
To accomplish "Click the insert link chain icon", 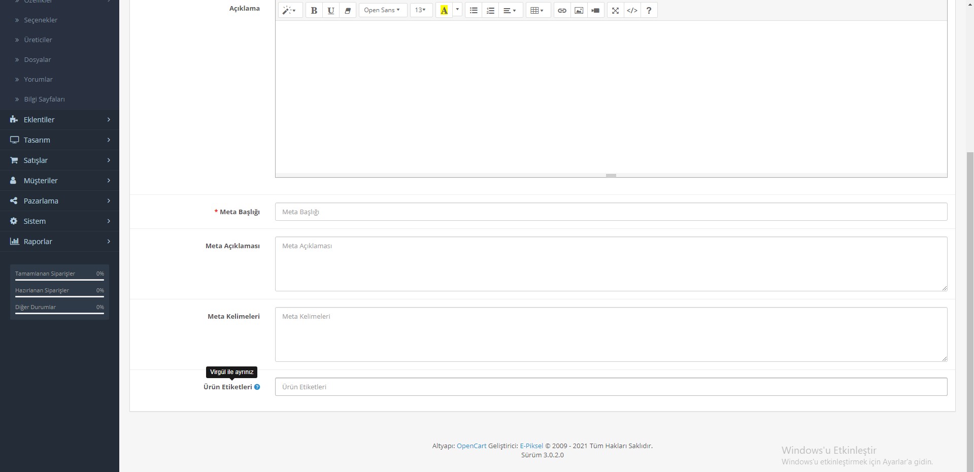I will 562,10.
